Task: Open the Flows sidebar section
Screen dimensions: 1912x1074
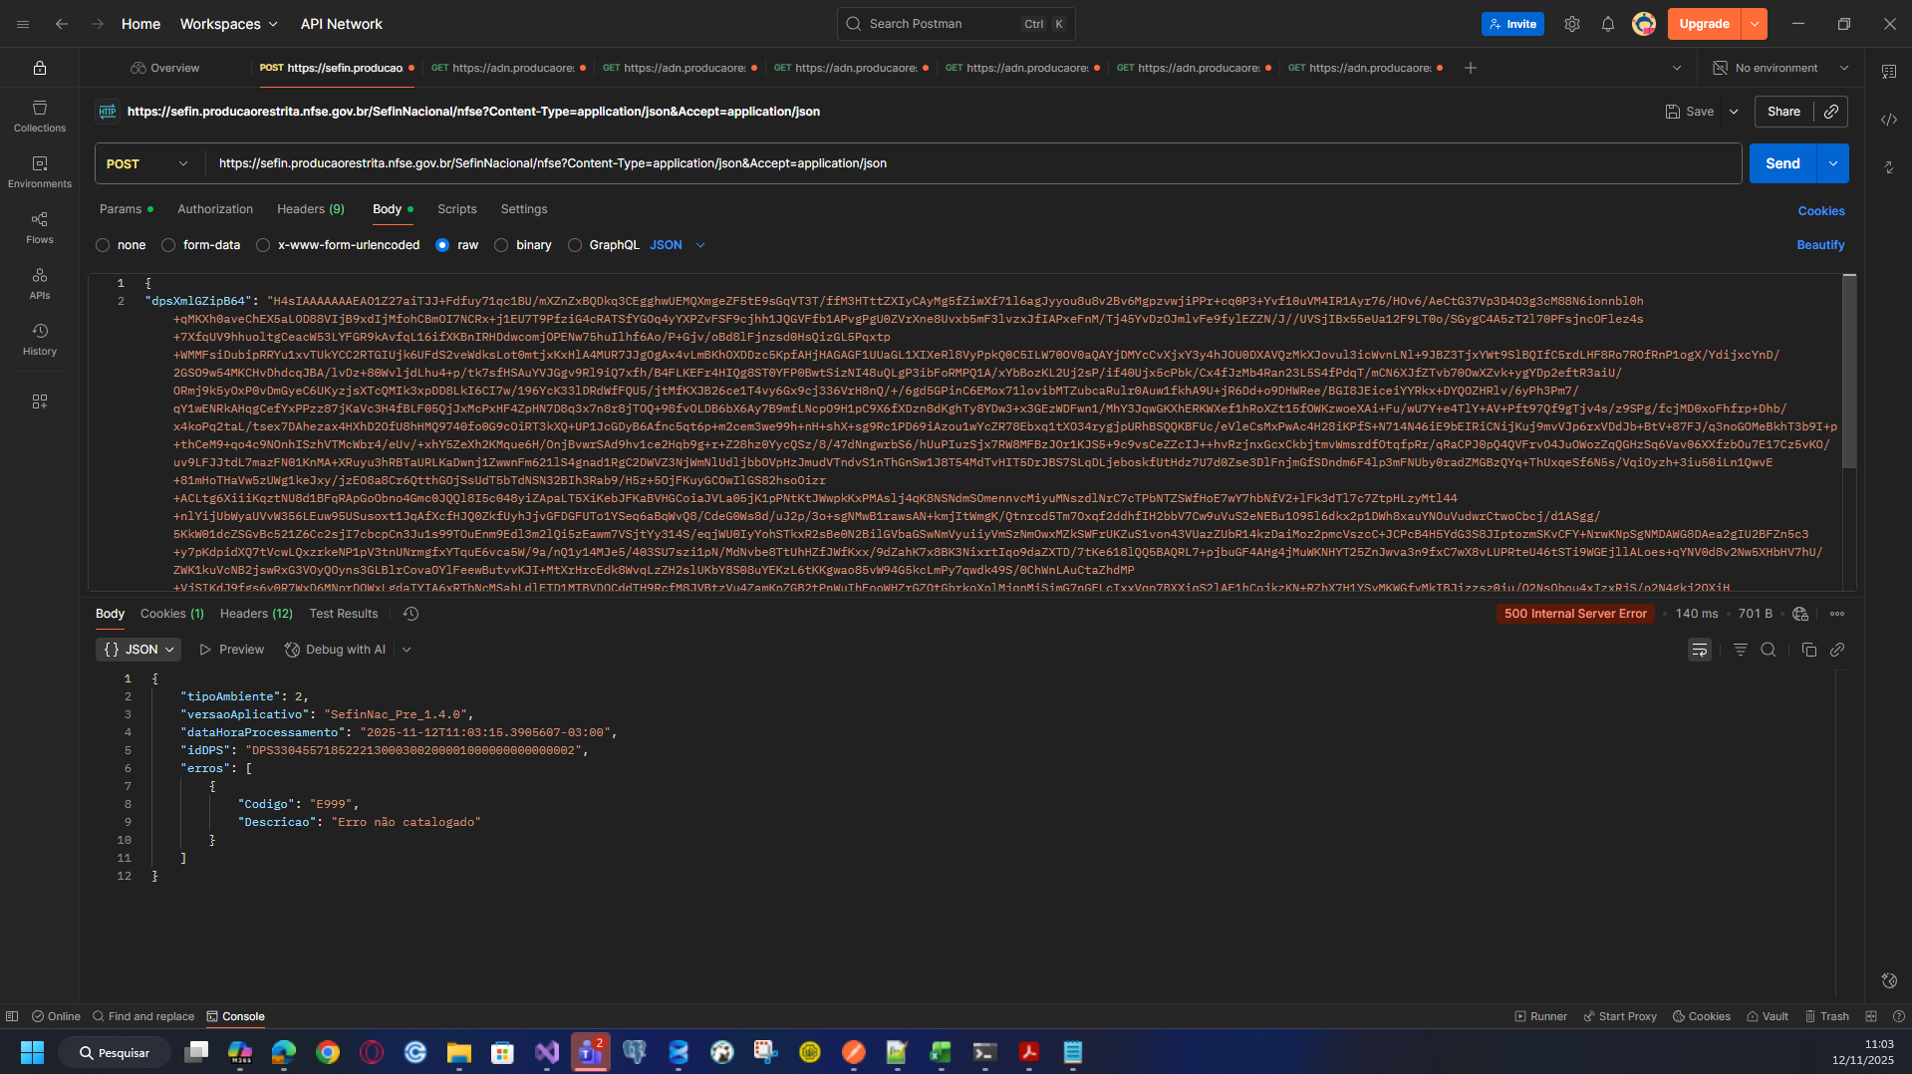Action: click(40, 227)
